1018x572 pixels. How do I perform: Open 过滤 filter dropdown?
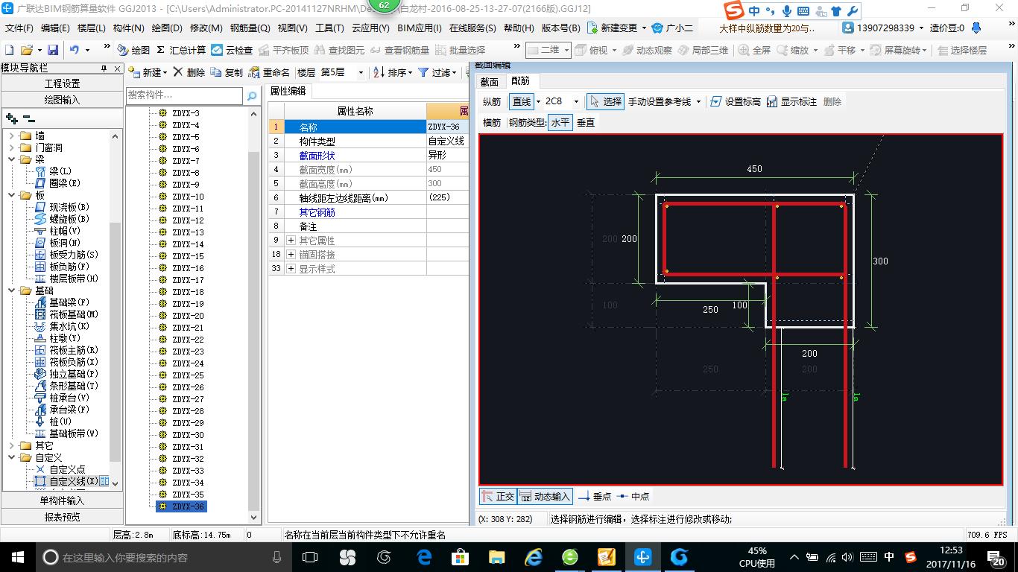(x=437, y=72)
